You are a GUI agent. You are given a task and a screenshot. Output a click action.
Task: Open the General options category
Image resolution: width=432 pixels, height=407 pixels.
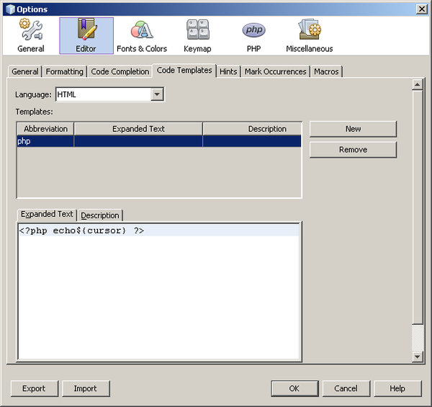click(x=31, y=35)
